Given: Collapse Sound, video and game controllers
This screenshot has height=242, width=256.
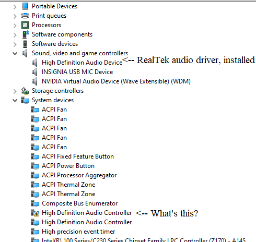Looking at the screenshot, I should (15, 53).
